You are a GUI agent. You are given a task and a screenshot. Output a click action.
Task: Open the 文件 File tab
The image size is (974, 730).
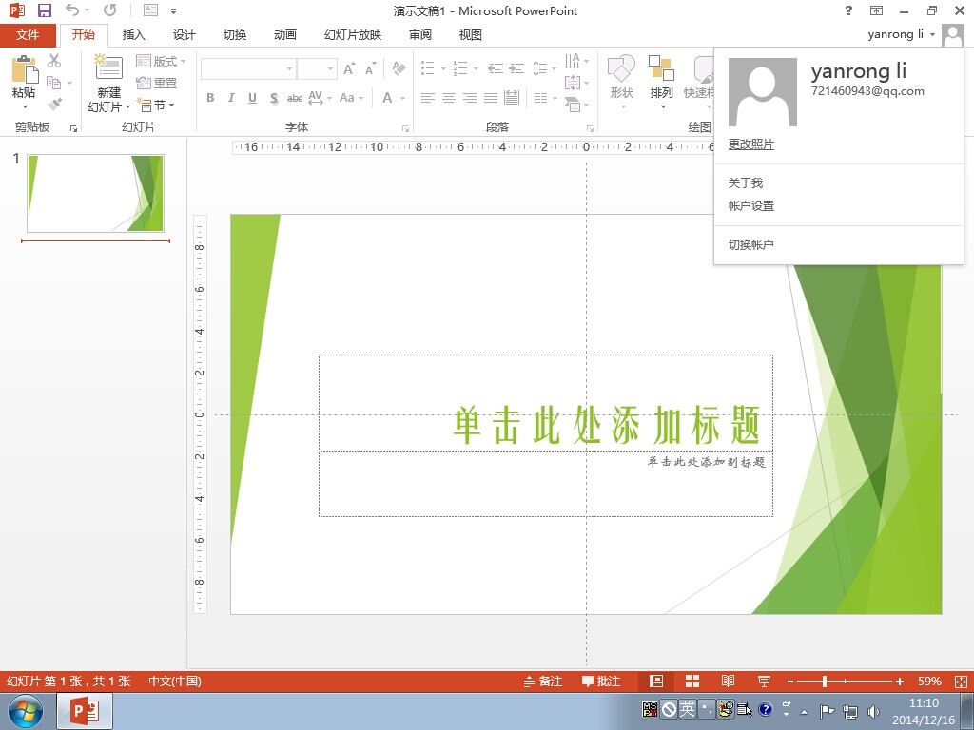[28, 35]
